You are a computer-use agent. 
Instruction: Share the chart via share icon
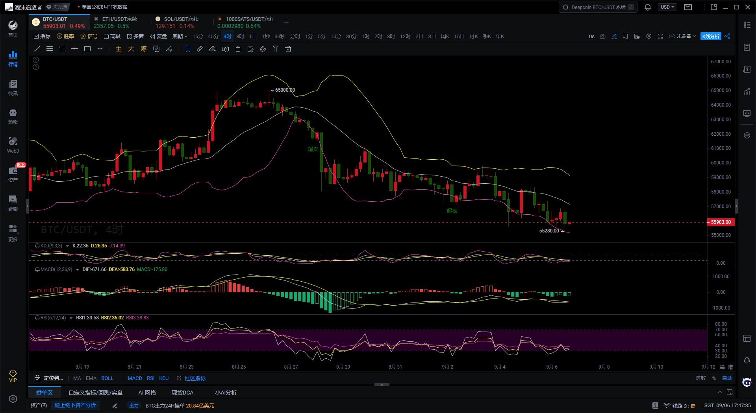tap(727, 36)
